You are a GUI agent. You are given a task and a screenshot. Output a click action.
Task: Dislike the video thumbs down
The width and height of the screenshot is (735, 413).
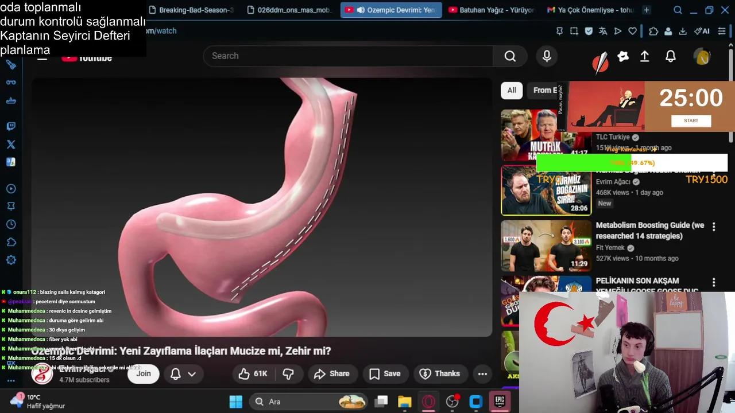(x=288, y=373)
